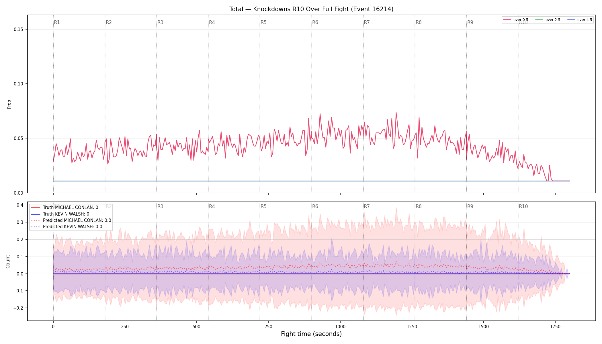Click the −0.2 tick on the Count axis
Image resolution: width=602 pixels, height=344 pixels.
[x=18, y=308]
